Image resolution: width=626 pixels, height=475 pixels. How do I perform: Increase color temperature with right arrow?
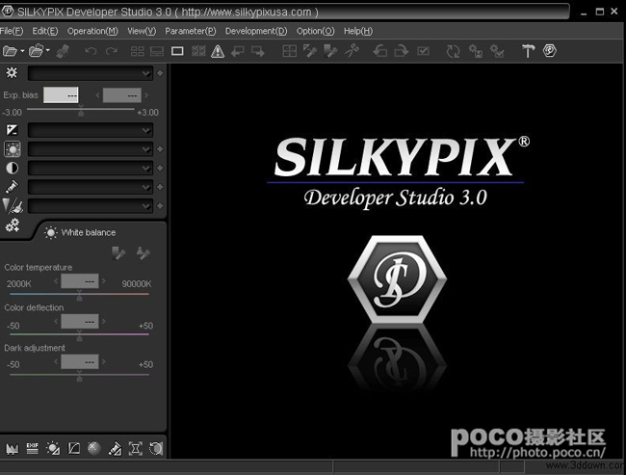pos(102,282)
